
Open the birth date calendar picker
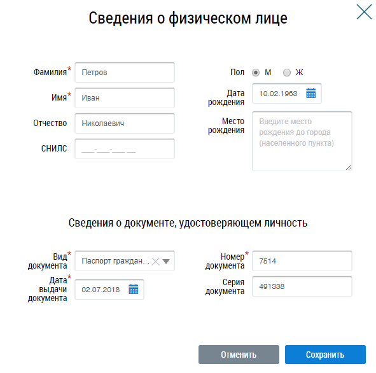[310, 94]
